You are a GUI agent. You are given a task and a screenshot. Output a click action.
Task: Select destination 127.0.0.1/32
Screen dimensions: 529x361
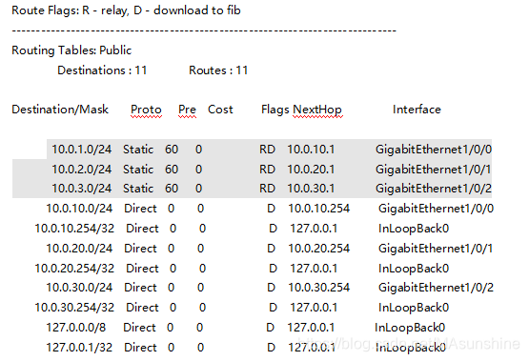pos(79,348)
